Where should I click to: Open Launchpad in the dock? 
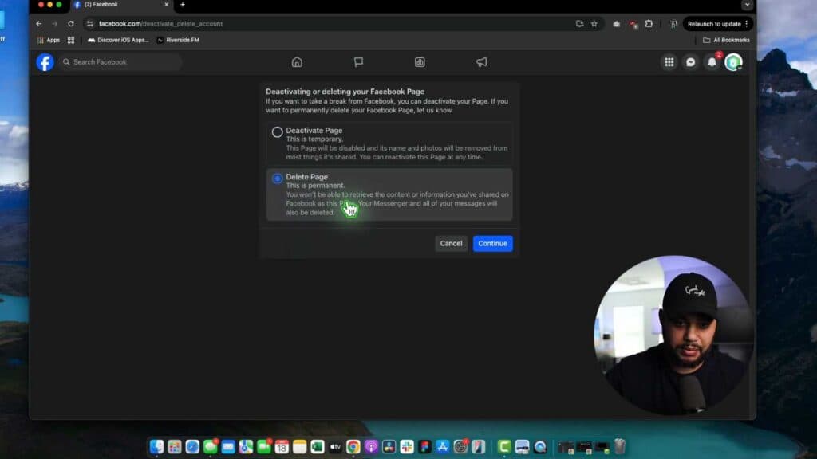click(175, 446)
